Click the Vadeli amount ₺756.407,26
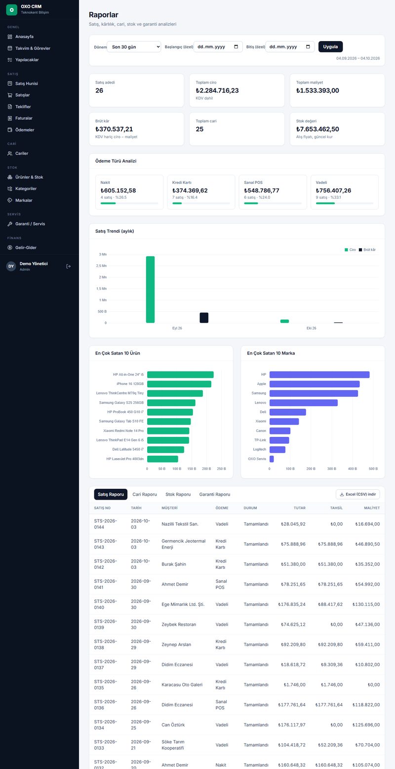Screen dimensions: 395x769 (334, 190)
